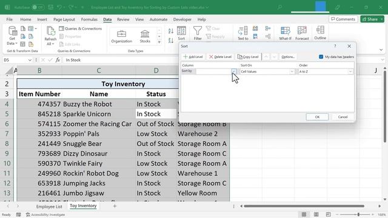Switch to the Formulas tab
This screenshot has height=218, width=388.
(x=89, y=19)
